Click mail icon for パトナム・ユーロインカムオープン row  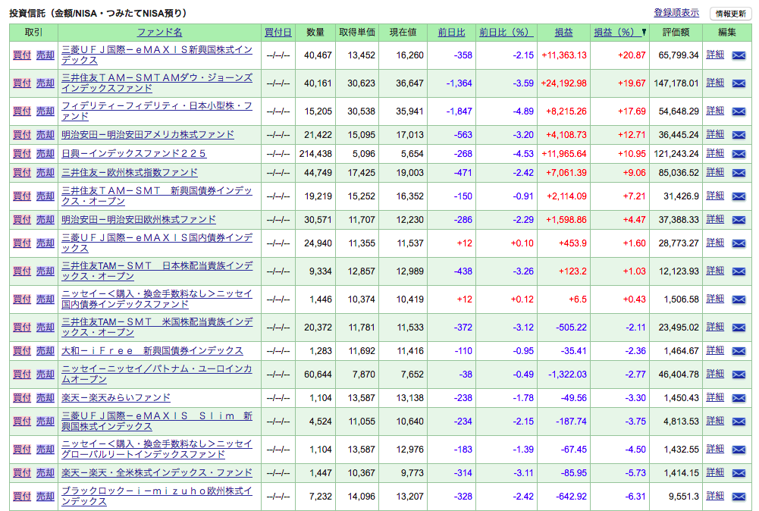[739, 375]
